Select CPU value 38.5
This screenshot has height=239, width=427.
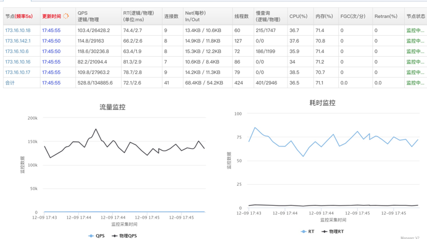(294, 72)
